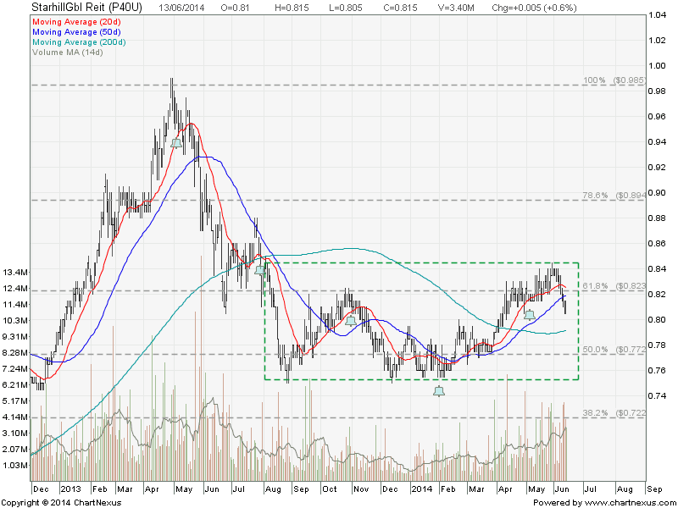Select the Moving Average (50d) legend entry
The width and height of the screenshot is (678, 508).
76,32
